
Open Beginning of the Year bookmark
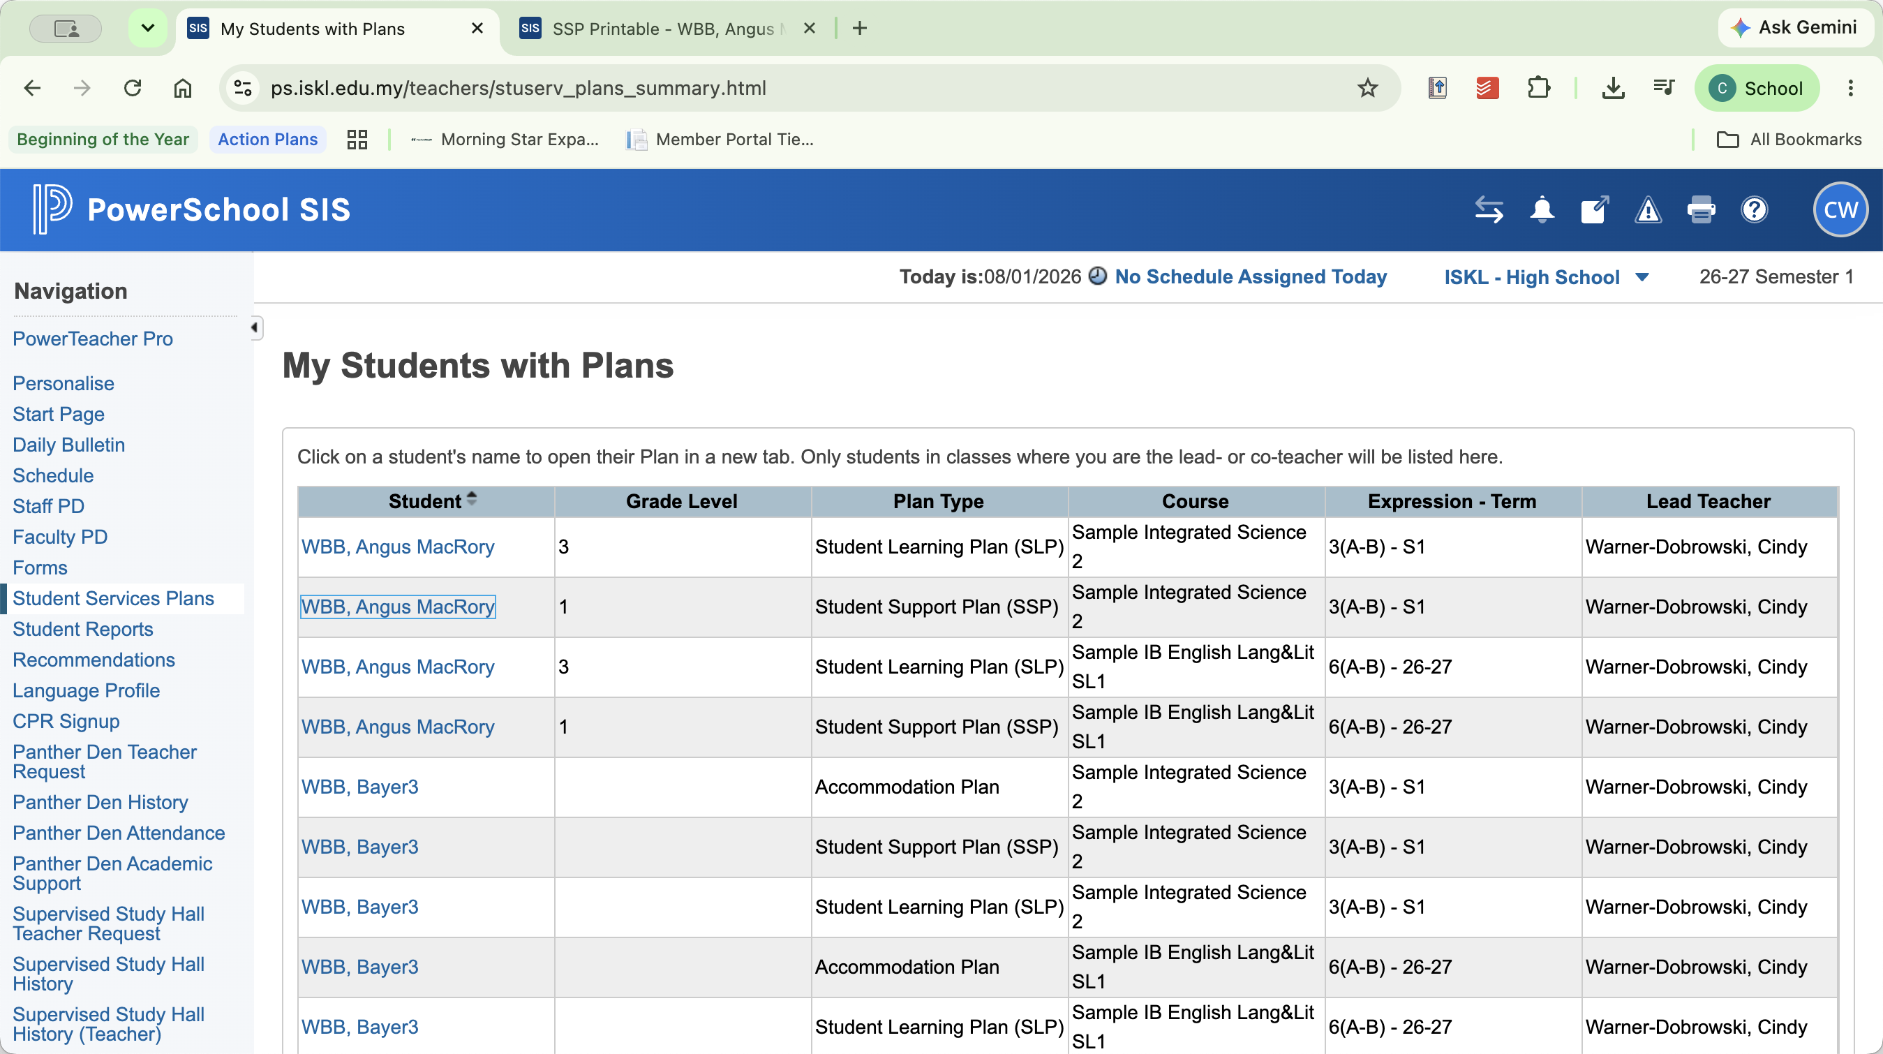103,140
